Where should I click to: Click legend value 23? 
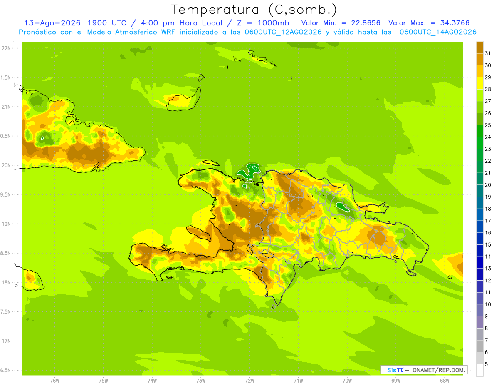488,149
